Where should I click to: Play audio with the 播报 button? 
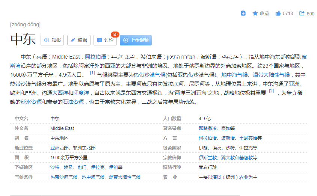click(53, 40)
